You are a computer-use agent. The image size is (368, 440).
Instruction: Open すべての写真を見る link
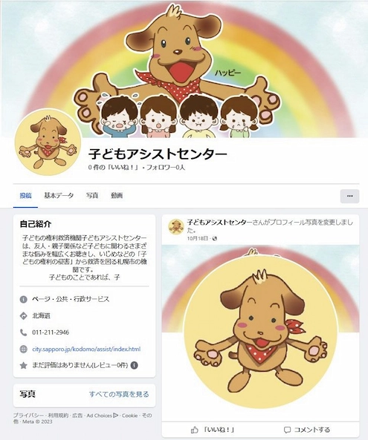point(119,394)
